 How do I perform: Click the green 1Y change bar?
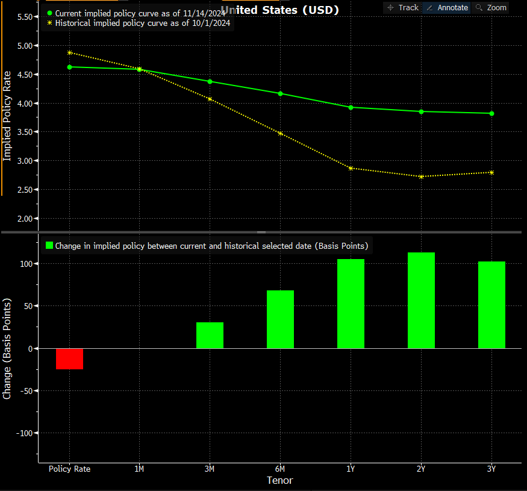351,304
